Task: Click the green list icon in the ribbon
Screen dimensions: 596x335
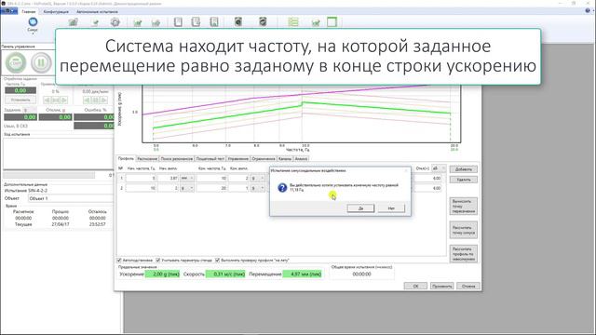Action: [293, 22]
